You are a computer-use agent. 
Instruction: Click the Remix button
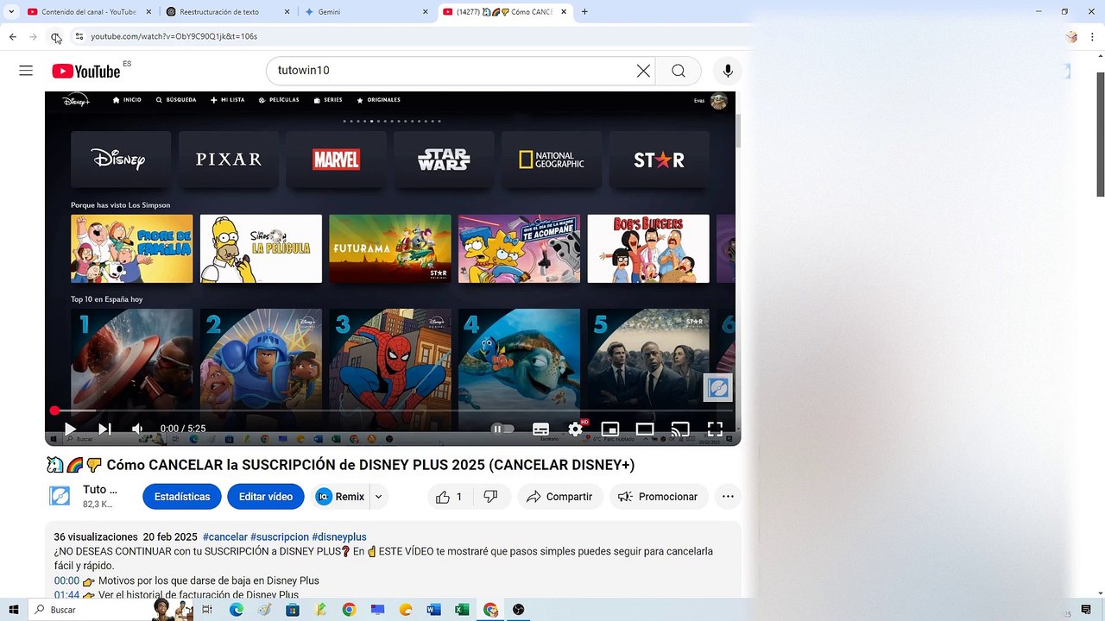[340, 497]
